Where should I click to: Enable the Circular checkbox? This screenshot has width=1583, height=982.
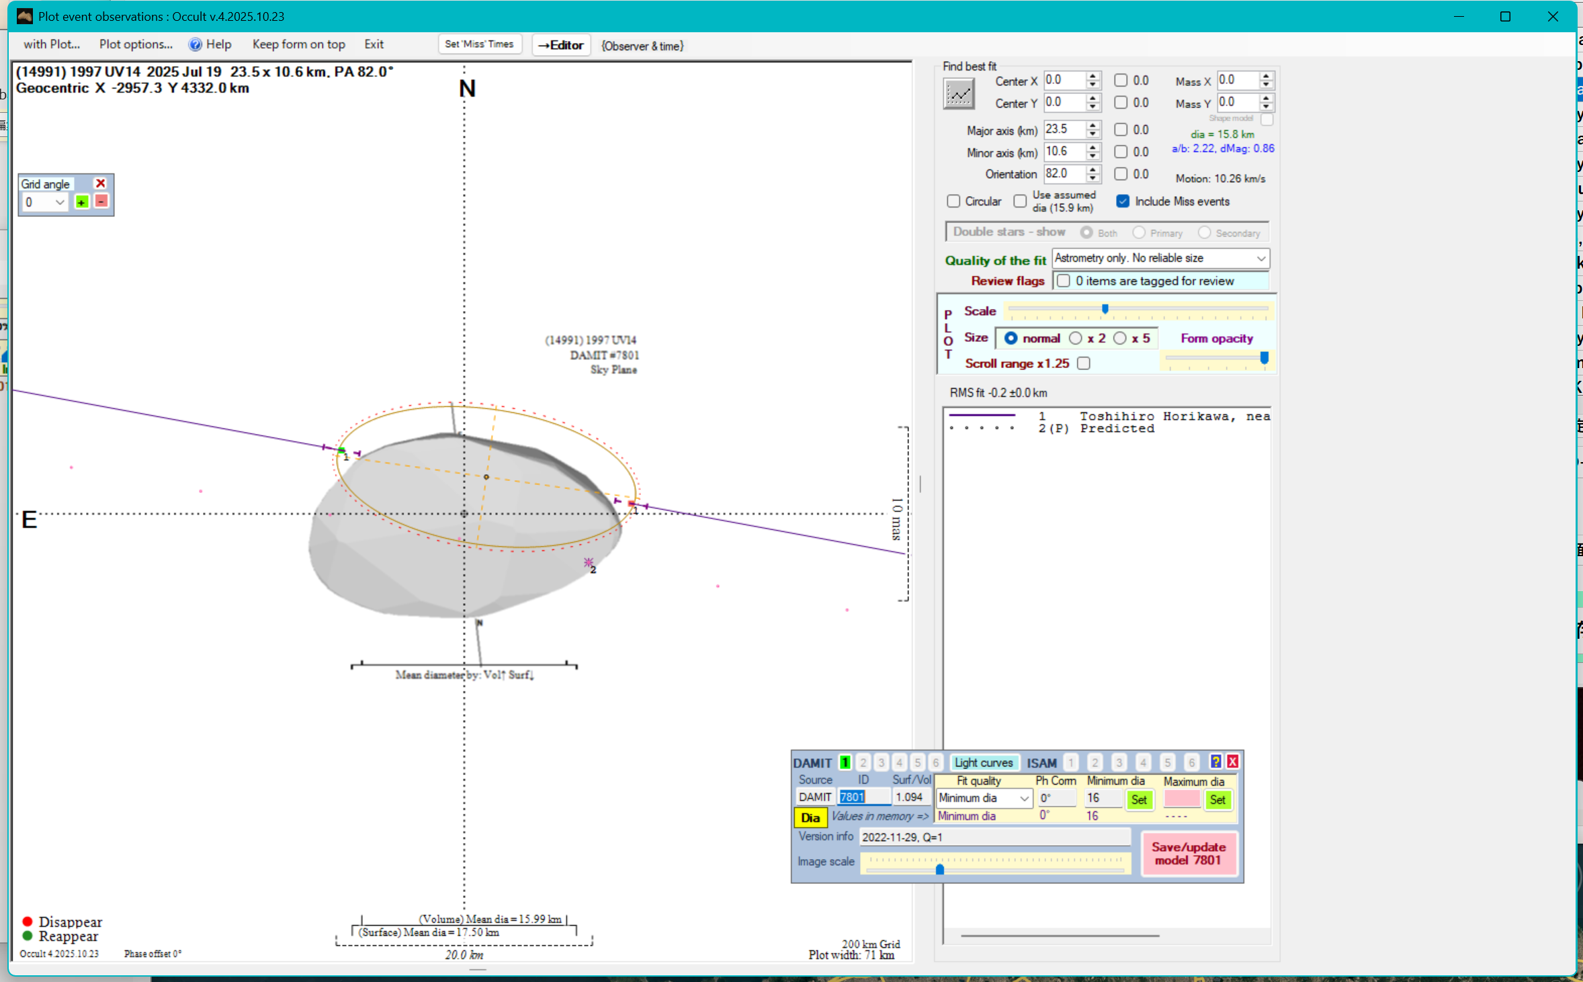pos(953,202)
